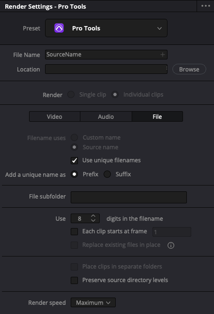214x314 pixels.
Task: Click the starting frame number field
Action: point(172,232)
